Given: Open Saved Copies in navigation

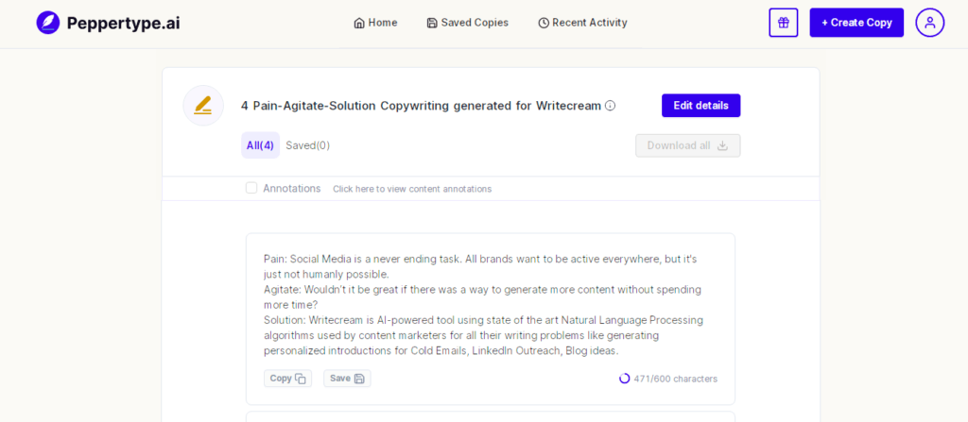Looking at the screenshot, I should 467,23.
